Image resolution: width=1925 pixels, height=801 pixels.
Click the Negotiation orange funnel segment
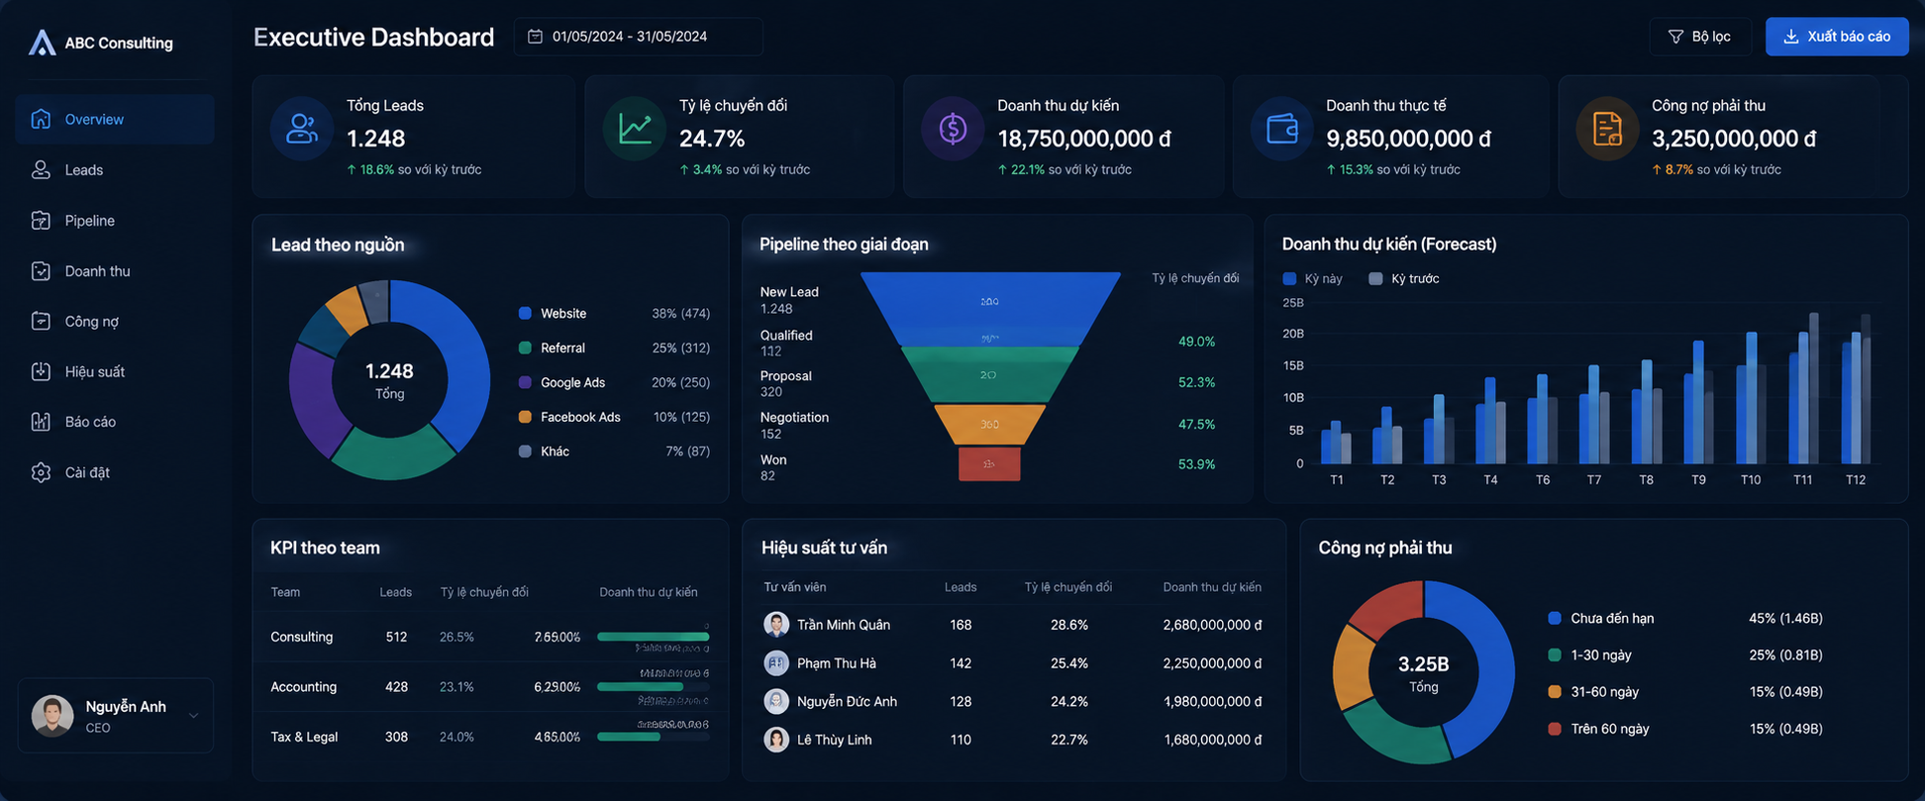[x=990, y=424]
